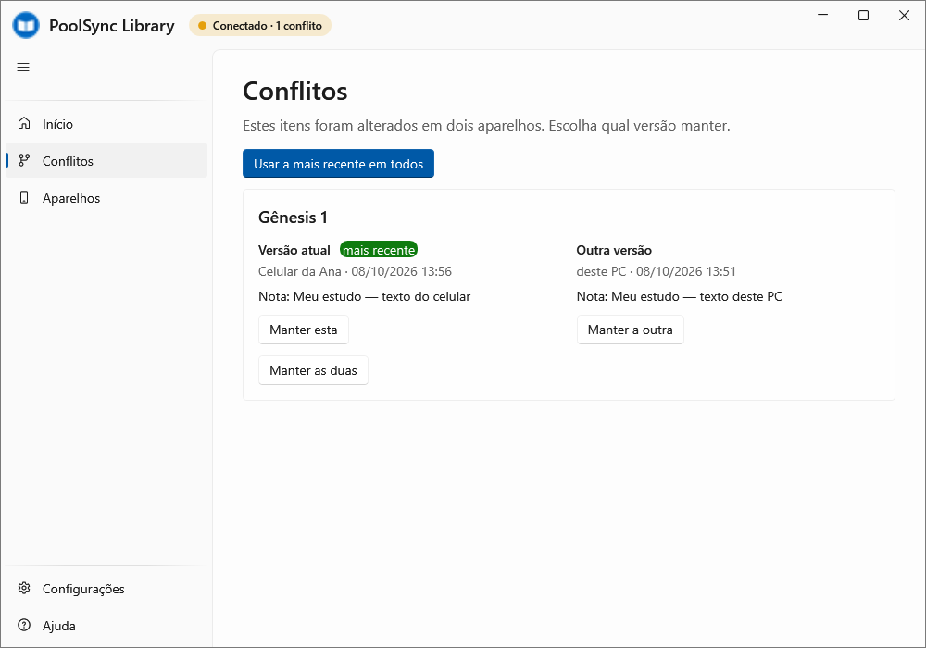
Task: Click deste PC · 08/10/2026 13:51
Action: (657, 271)
